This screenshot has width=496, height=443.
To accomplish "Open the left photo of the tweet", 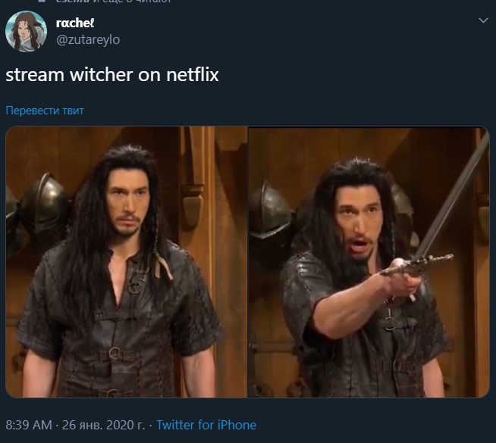I will pos(126,262).
